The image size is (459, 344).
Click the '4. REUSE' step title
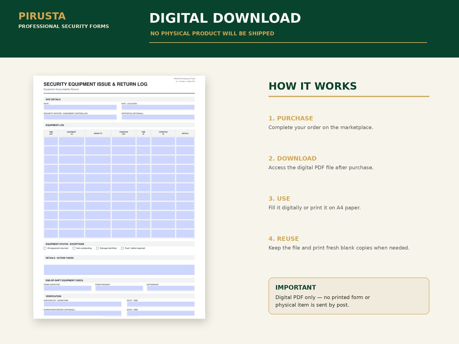[x=284, y=239]
